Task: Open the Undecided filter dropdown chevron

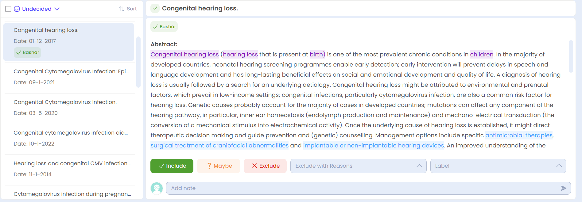Action: 57,9
